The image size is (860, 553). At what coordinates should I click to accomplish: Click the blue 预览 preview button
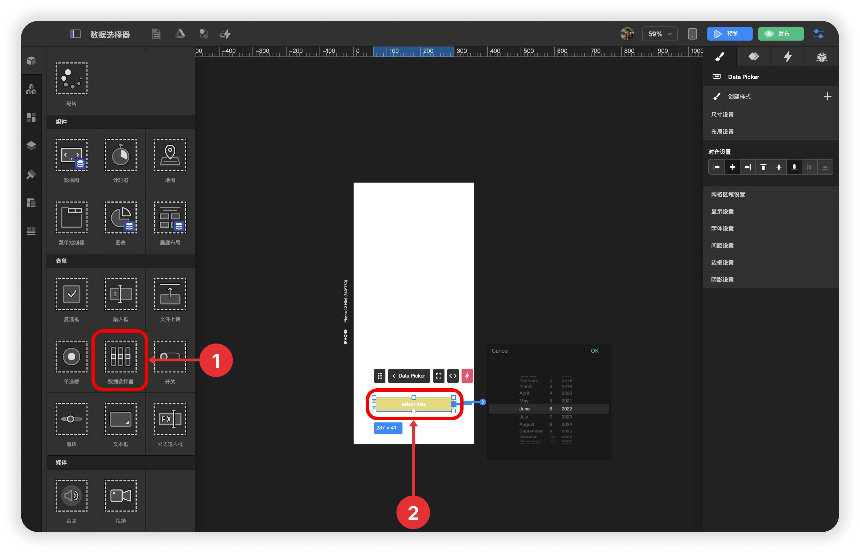click(729, 34)
